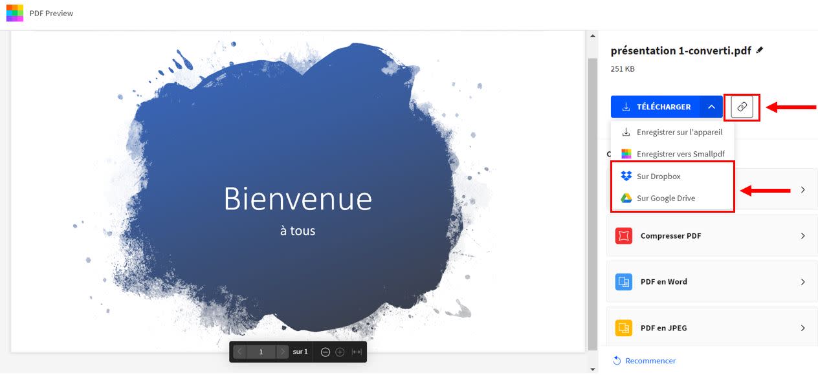Click the PDF en Word blue icon
818x375 pixels.
(624, 282)
